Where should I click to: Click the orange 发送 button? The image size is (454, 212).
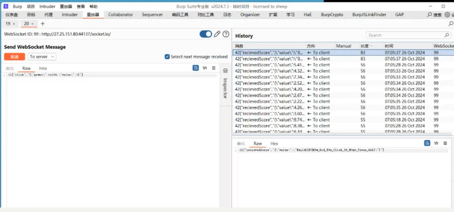[15, 57]
